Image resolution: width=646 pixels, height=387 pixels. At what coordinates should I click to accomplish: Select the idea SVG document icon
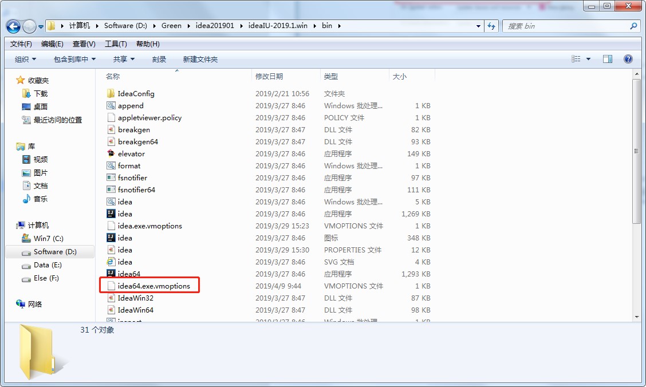[x=111, y=262]
